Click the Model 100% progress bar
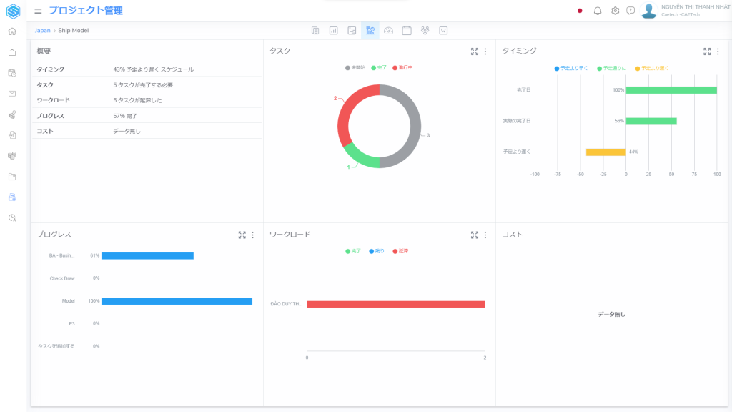The height and width of the screenshot is (412, 732). pos(177,301)
